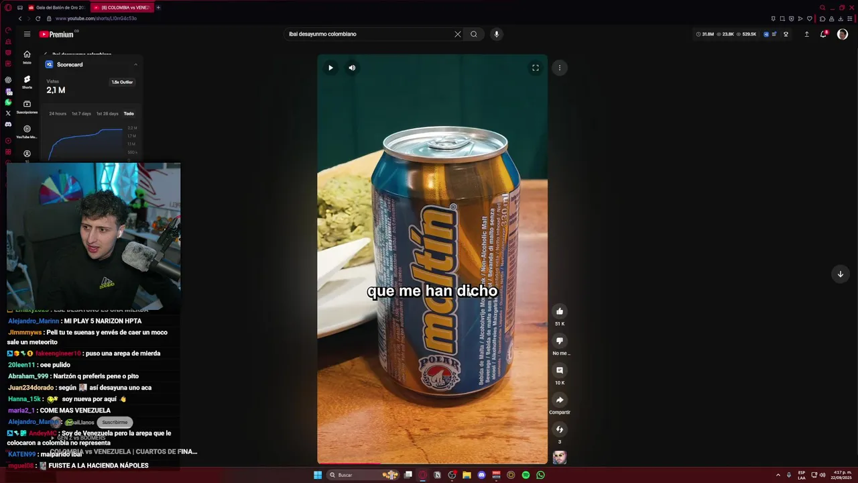Screen dimensions: 858x483
Task: Open File Explorer from the taskbar
Action: pyautogui.click(x=467, y=475)
